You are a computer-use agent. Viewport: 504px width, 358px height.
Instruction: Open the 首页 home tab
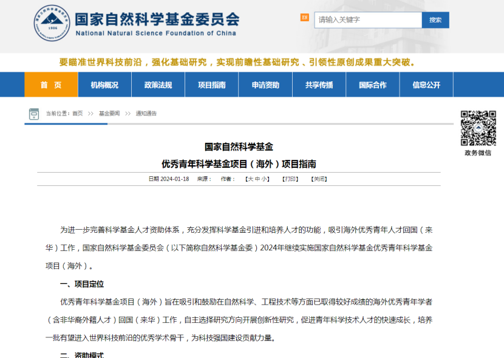[51, 85]
